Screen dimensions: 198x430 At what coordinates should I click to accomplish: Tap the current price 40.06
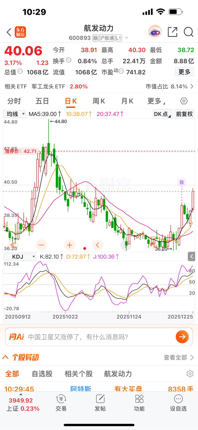[23, 51]
